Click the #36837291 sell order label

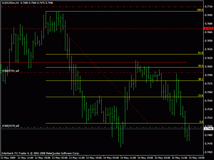pos(11,71)
